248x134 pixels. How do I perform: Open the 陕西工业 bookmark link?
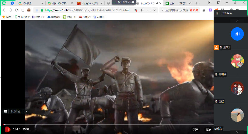(38, 17)
